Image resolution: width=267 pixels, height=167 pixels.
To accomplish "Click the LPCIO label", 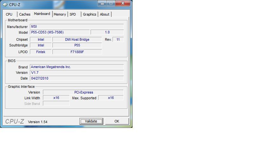I will (x=23, y=52).
